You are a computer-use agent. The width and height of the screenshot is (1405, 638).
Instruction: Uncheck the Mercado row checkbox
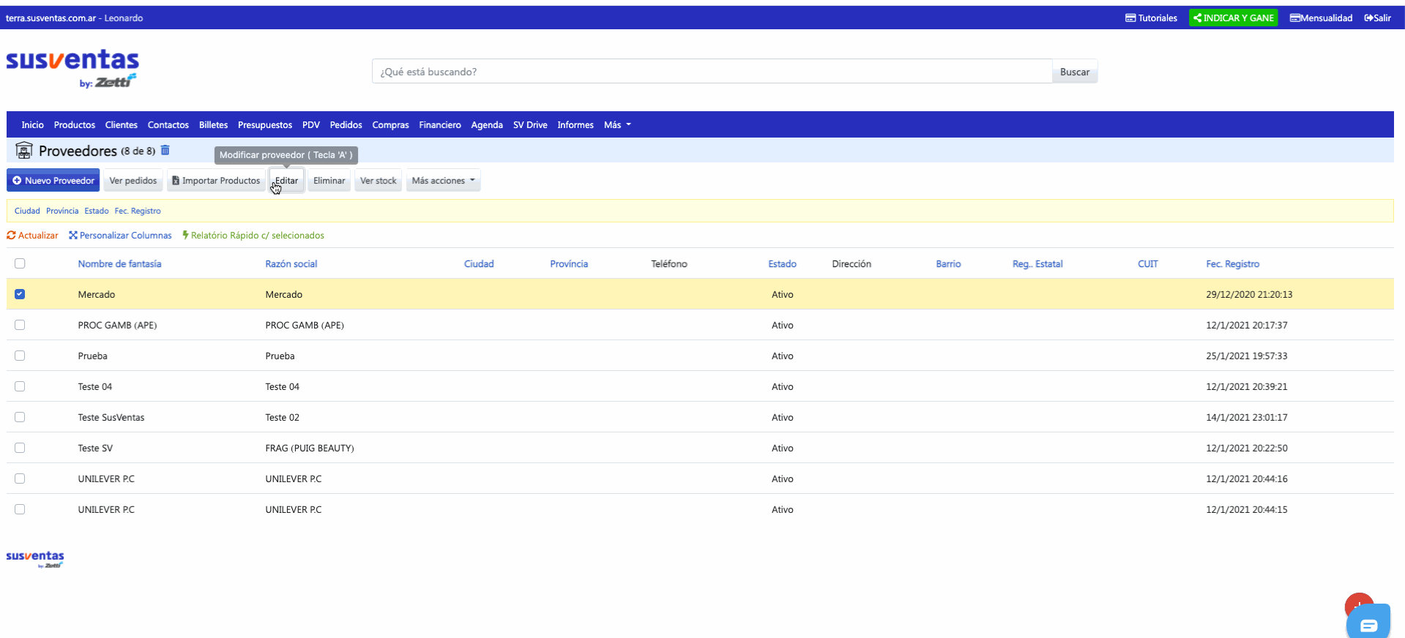20,294
